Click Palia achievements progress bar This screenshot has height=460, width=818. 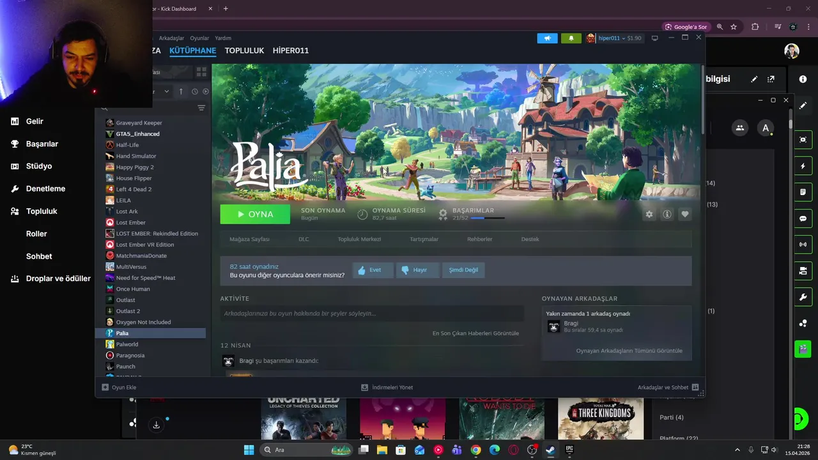(x=488, y=218)
